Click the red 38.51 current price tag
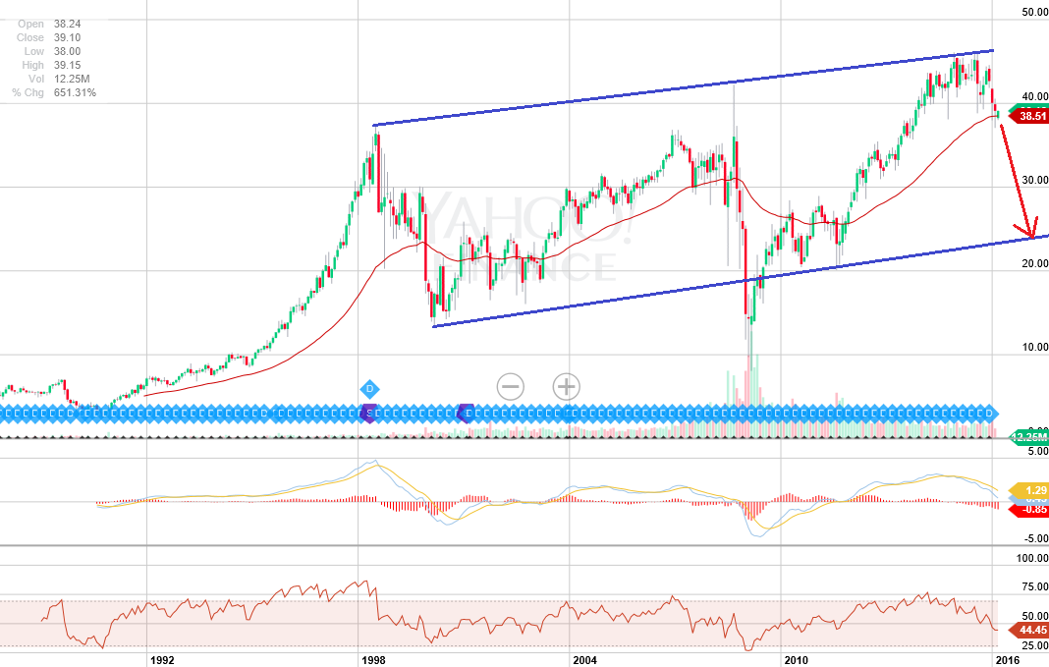Image resolution: width=1049 pixels, height=667 pixels. point(1029,117)
